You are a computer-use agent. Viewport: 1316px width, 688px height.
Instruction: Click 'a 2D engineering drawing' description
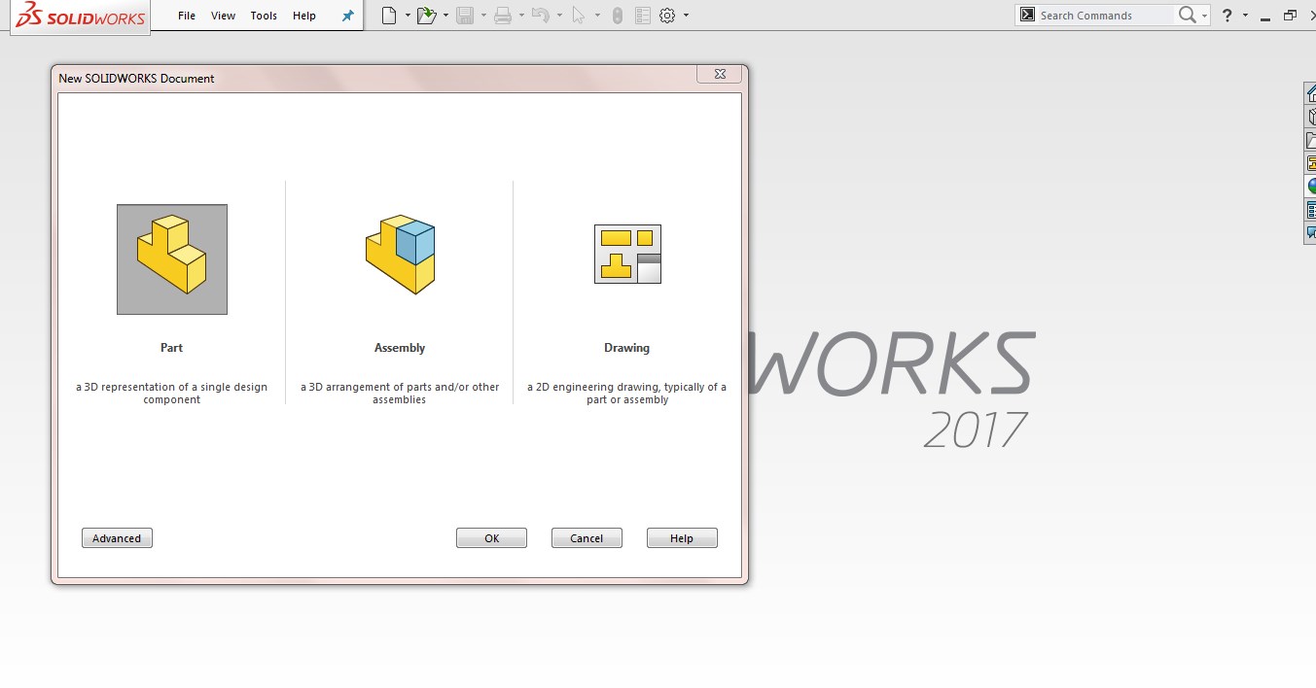[627, 394]
